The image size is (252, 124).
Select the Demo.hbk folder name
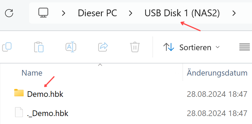pyautogui.click(x=45, y=94)
